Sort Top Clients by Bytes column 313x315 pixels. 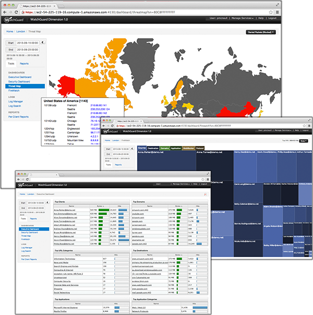(101, 206)
